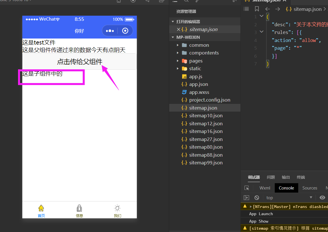Click the 点击传给父组件 button
Image resolution: width=328 pixels, height=232 pixels.
coord(80,62)
